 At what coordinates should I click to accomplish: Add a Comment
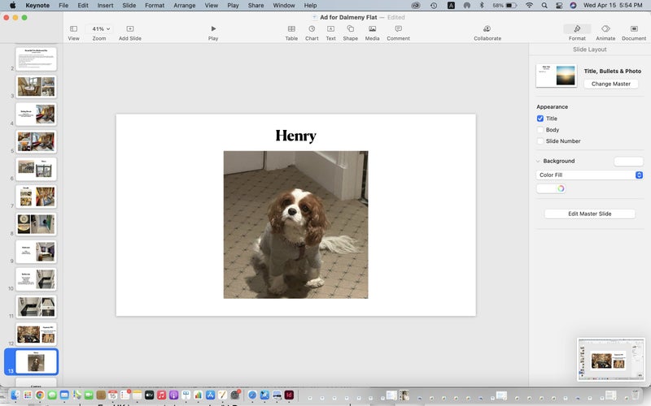398,28
